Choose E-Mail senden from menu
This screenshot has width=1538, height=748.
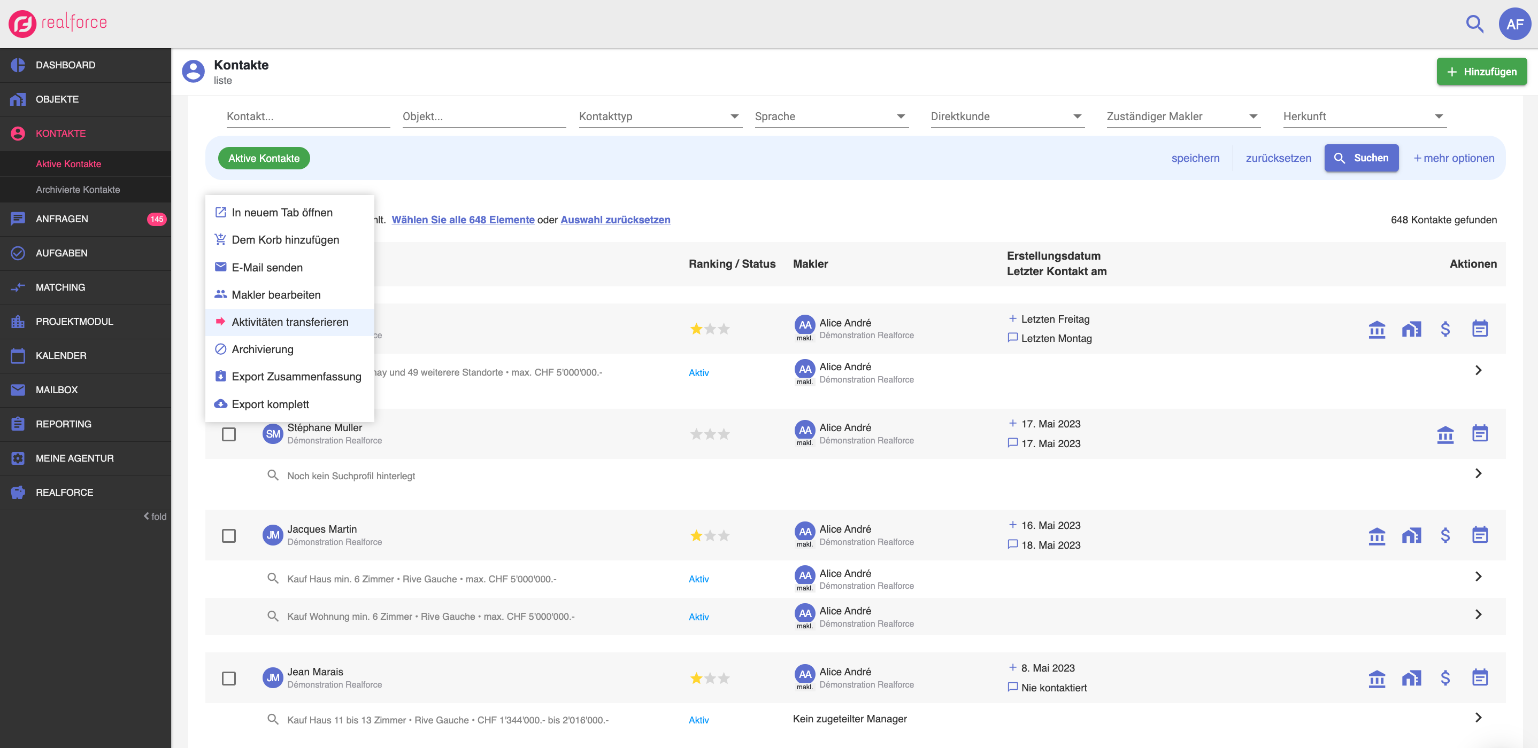click(x=289, y=267)
